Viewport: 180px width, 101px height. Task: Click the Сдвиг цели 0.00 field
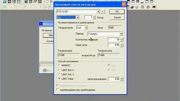114,45
